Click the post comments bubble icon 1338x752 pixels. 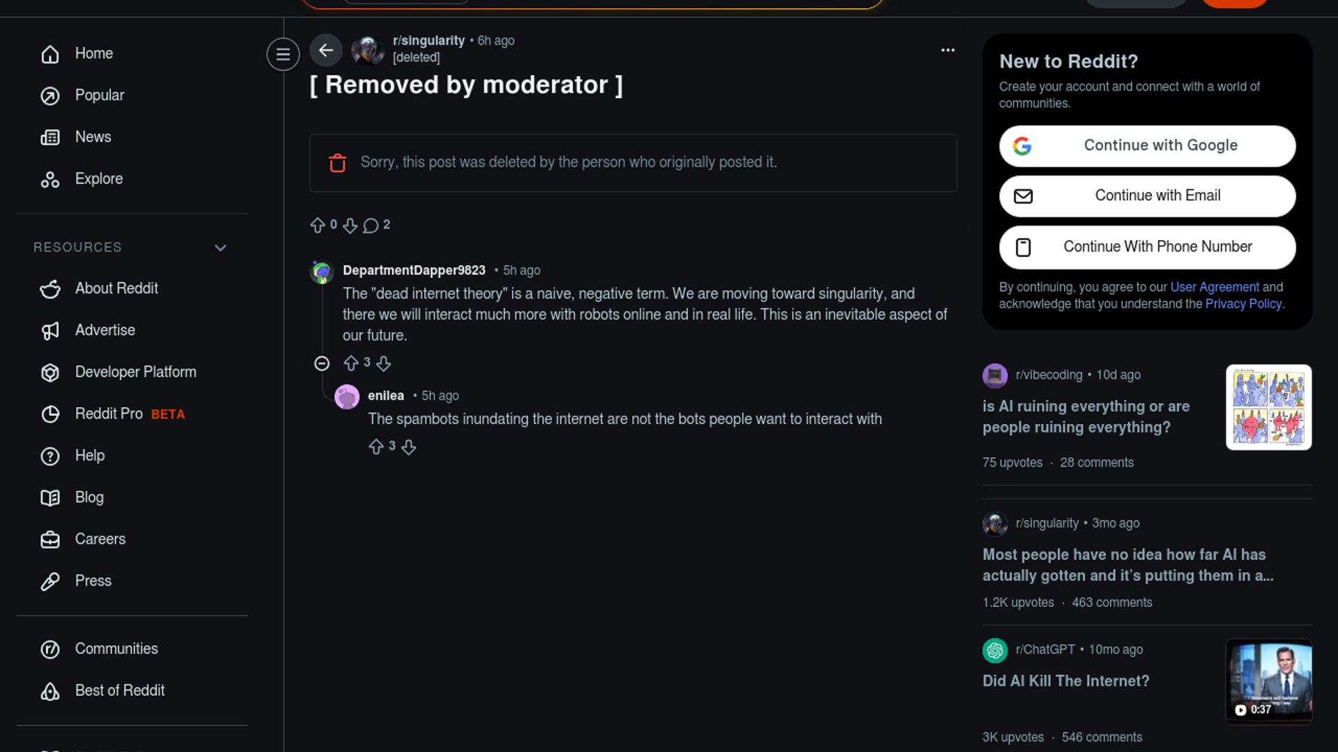pyautogui.click(x=371, y=226)
